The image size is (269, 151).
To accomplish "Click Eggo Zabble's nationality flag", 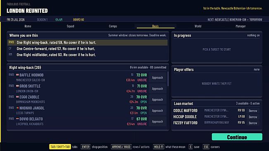I will click(x=17, y=97).
